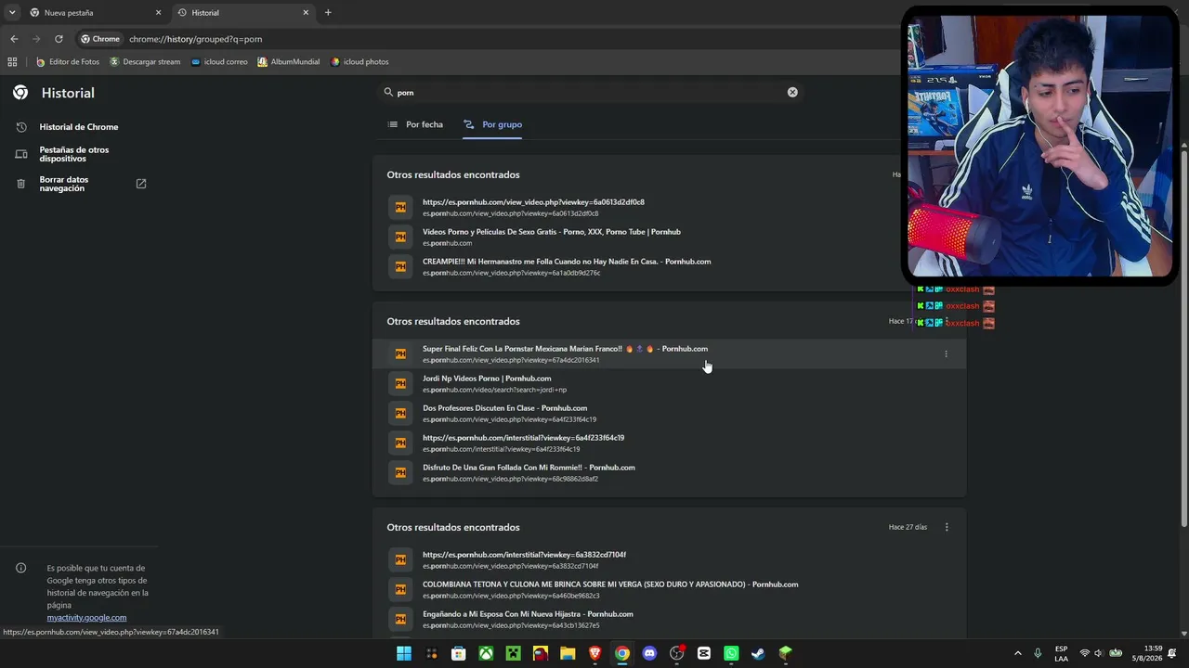Open the grass block launcher taskbar icon
1189x668 pixels.
786,653
